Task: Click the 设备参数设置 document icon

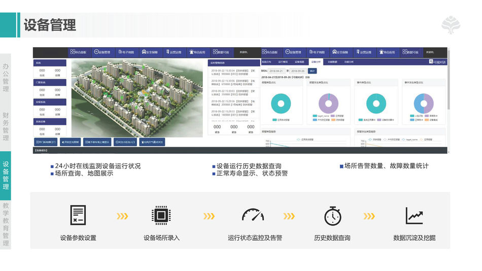Action: pos(78,215)
